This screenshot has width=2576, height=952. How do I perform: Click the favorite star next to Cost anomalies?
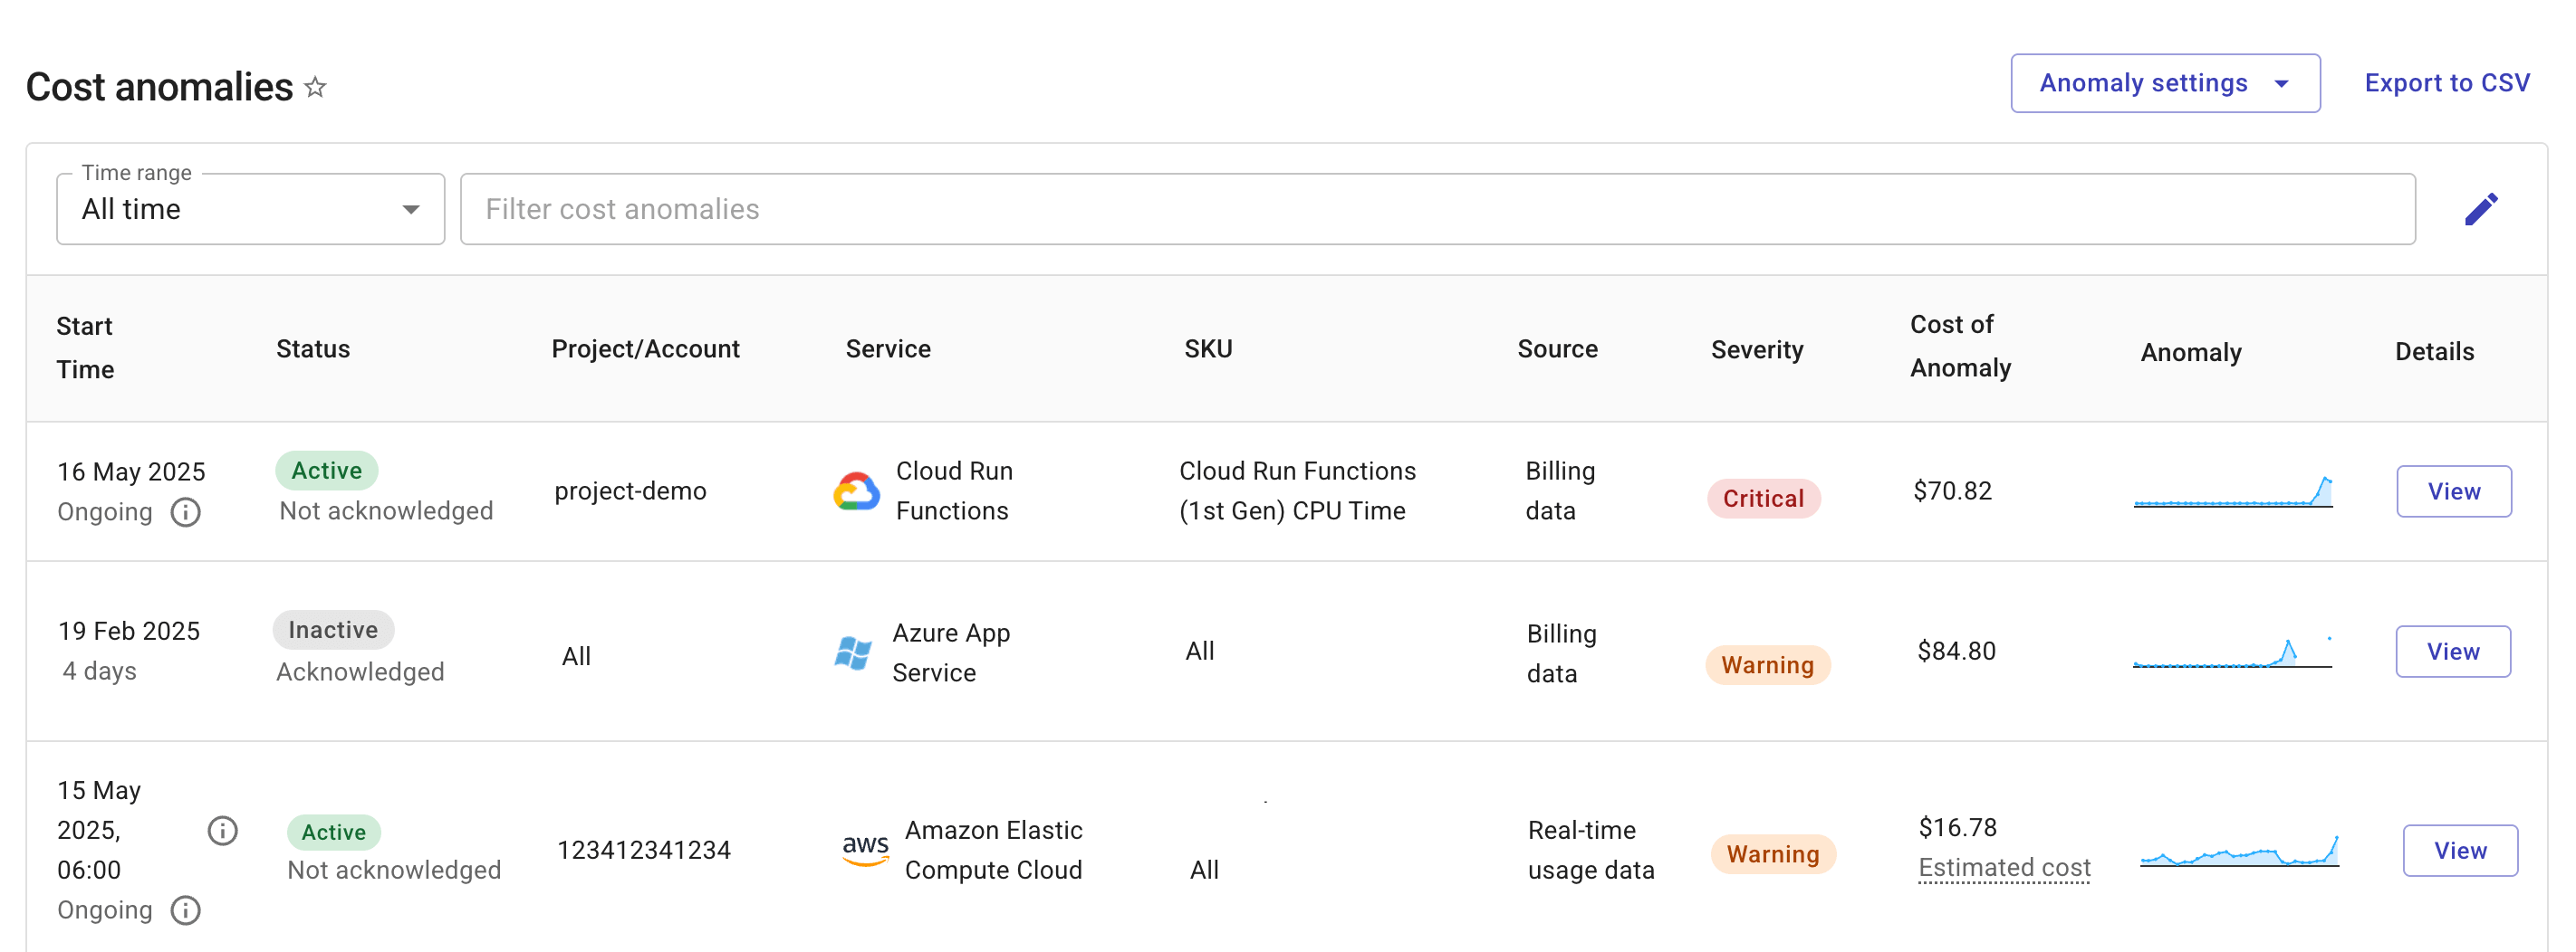tap(315, 88)
